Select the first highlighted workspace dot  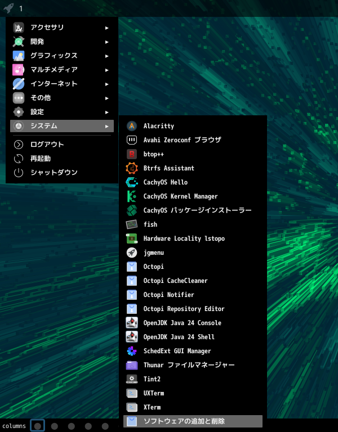[38, 426]
